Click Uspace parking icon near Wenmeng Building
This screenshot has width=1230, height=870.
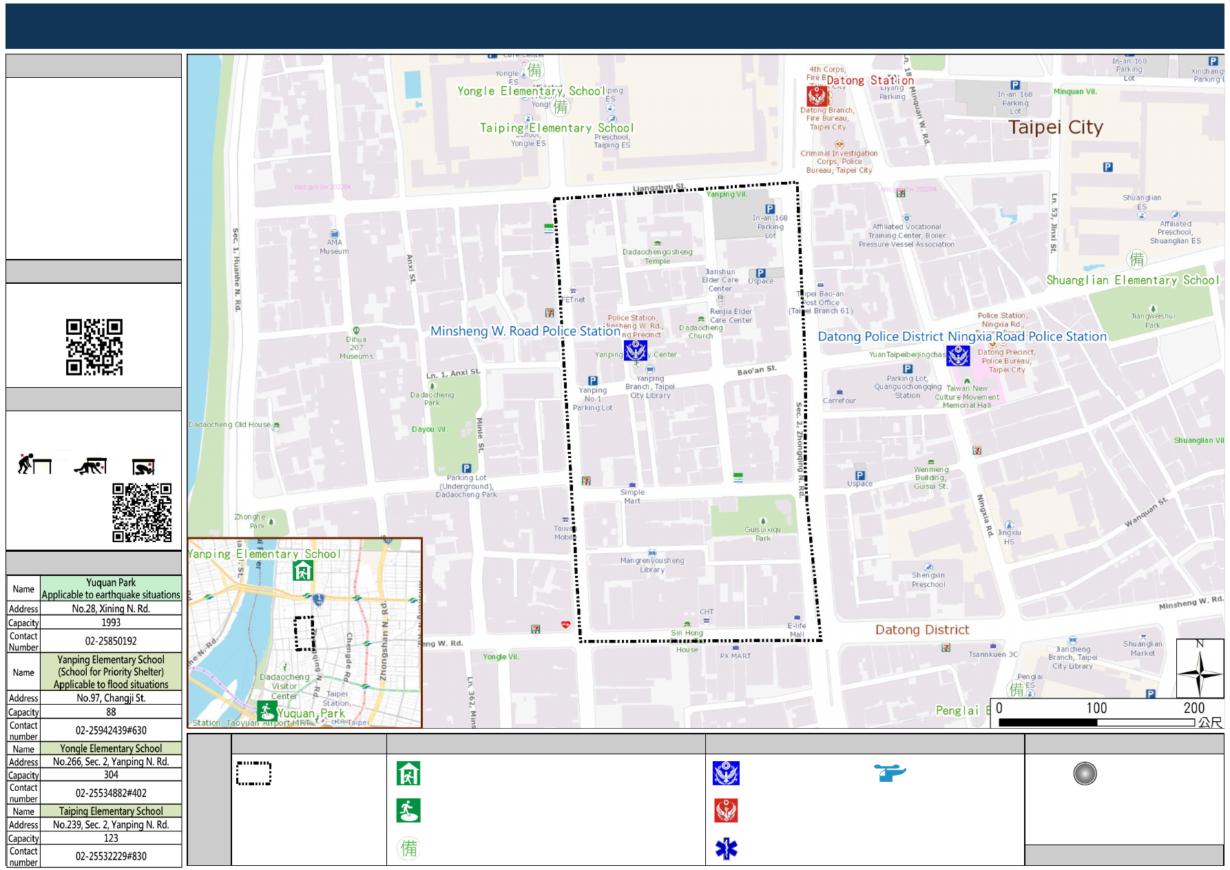point(859,475)
